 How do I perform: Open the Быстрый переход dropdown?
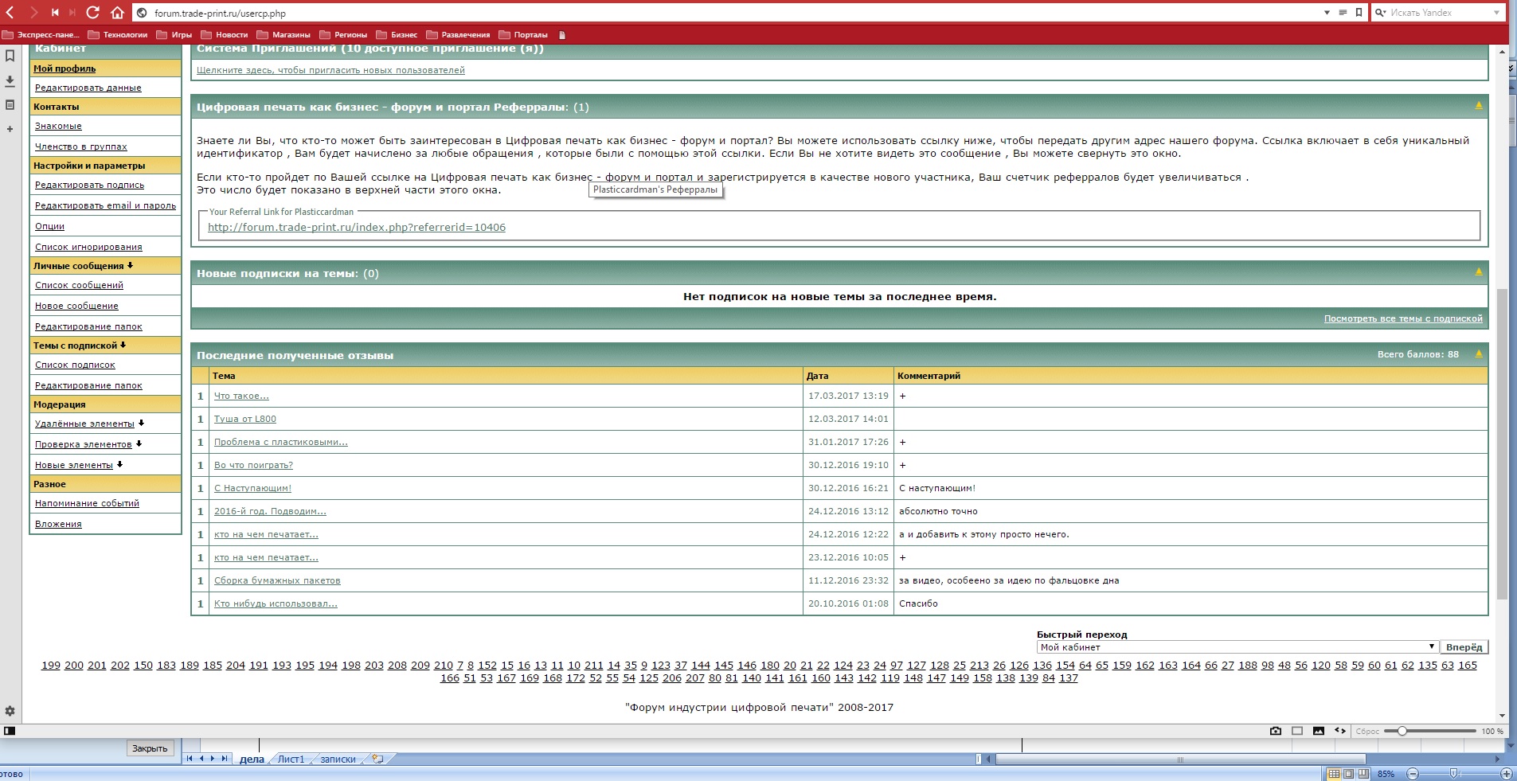[1237, 647]
